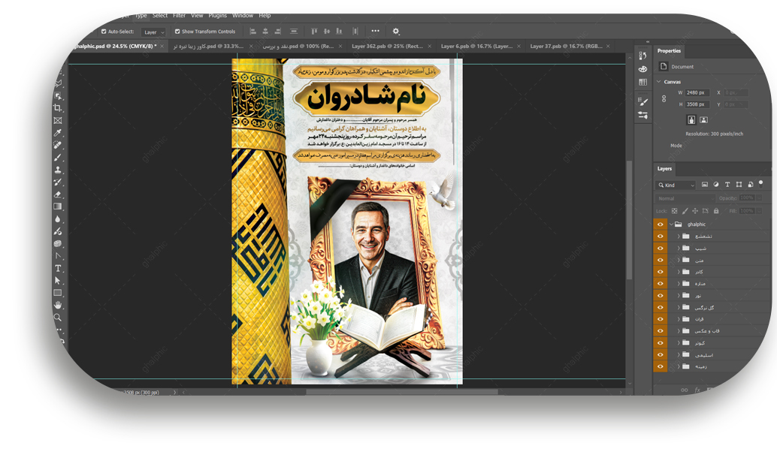This screenshot has width=777, height=452.
Task: Select the Hand tool
Action: click(x=58, y=306)
